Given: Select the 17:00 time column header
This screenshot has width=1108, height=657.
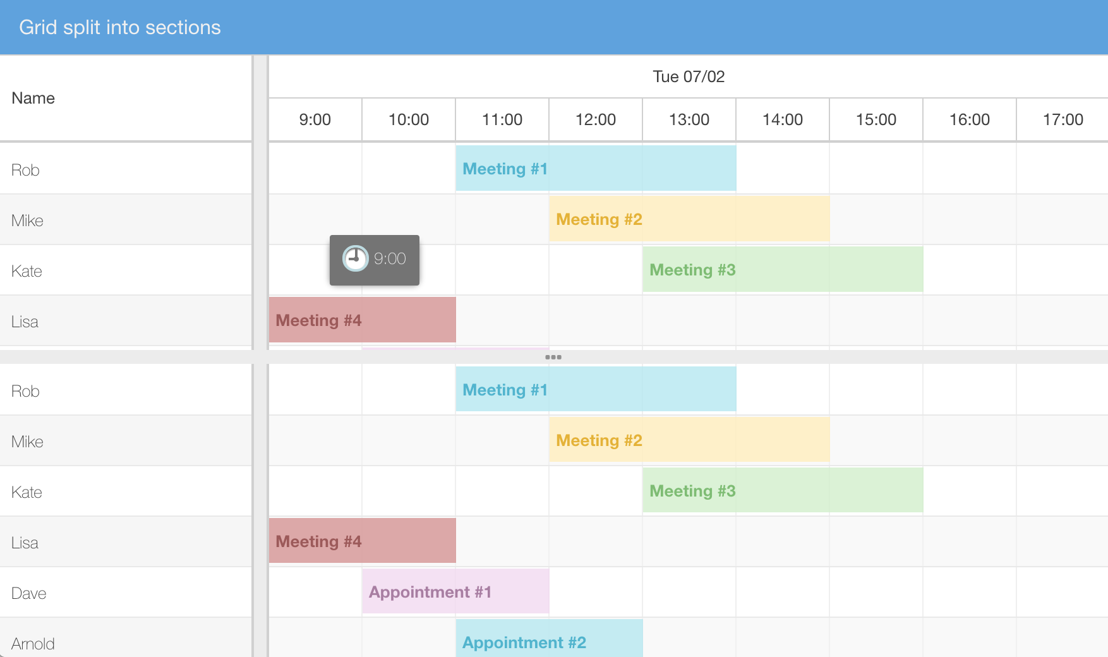Looking at the screenshot, I should [x=1063, y=119].
